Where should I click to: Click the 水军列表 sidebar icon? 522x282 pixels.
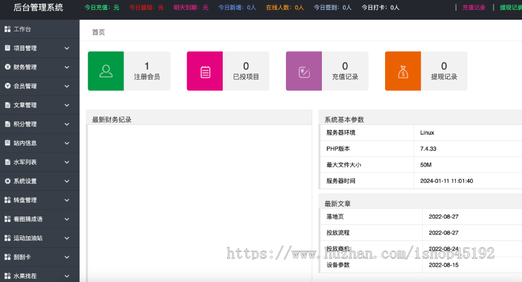pos(8,162)
